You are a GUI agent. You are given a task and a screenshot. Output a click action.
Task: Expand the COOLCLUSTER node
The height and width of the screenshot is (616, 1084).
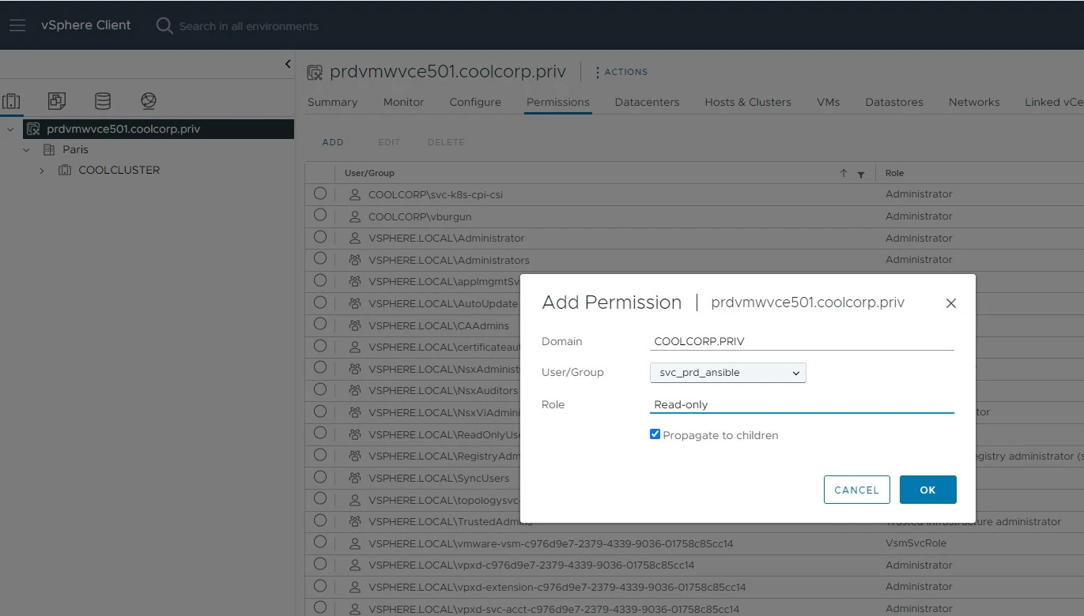42,170
